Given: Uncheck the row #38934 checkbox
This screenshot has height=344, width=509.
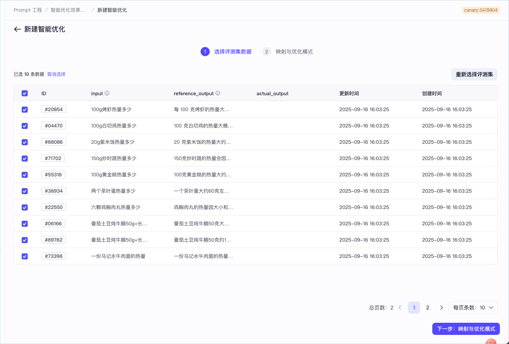Looking at the screenshot, I should click(25, 191).
